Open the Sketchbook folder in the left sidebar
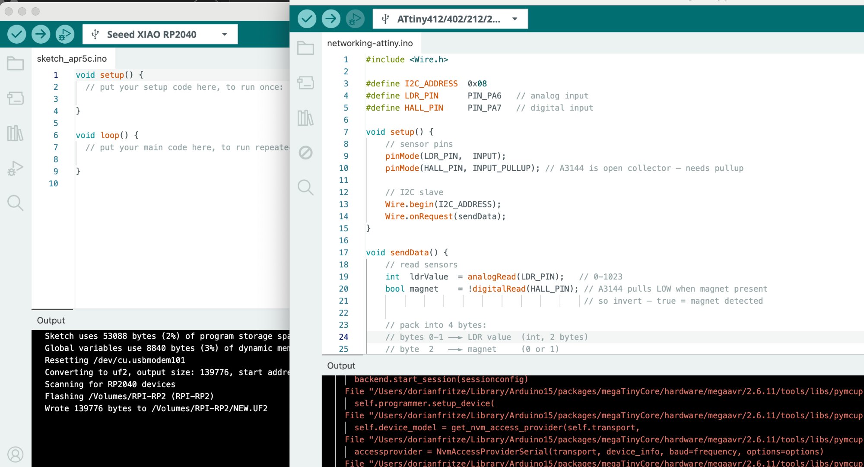The width and height of the screenshot is (864, 467). click(x=15, y=64)
